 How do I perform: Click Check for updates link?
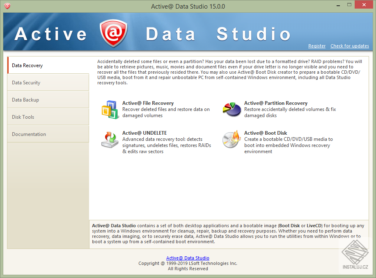(350, 46)
